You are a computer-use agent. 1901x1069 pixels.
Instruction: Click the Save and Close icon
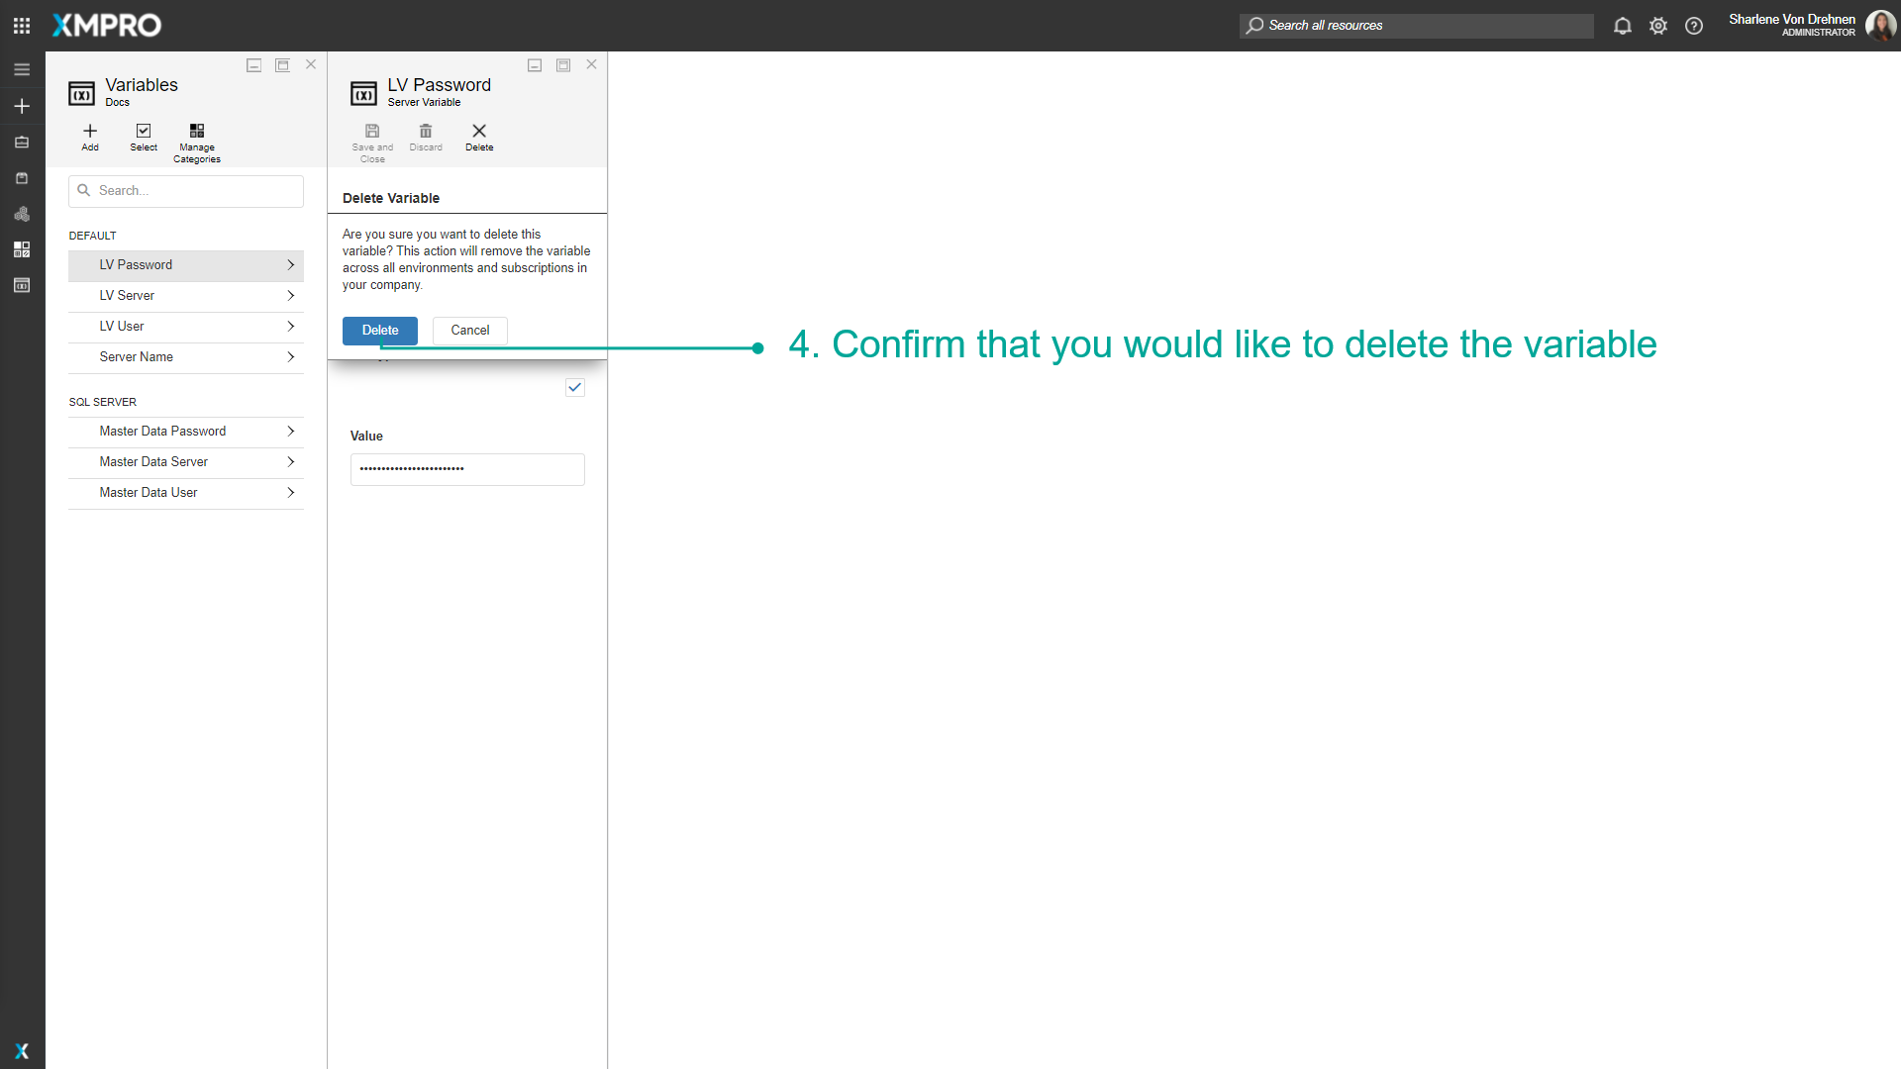pyautogui.click(x=372, y=130)
